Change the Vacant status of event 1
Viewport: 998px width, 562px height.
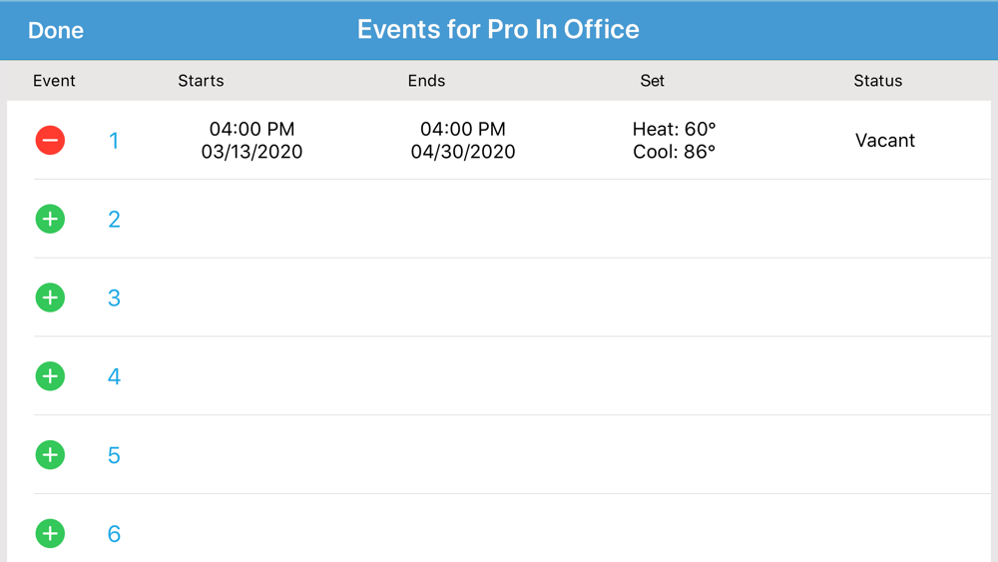coord(884,140)
